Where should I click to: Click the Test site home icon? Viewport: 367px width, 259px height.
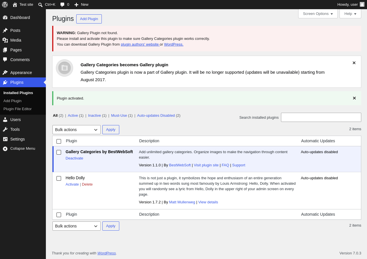tap(15, 5)
